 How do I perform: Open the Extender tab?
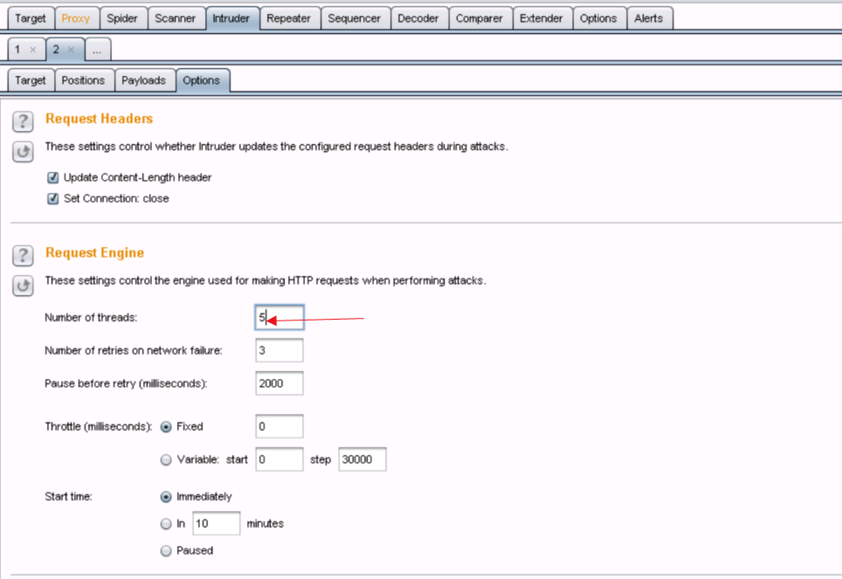point(542,18)
